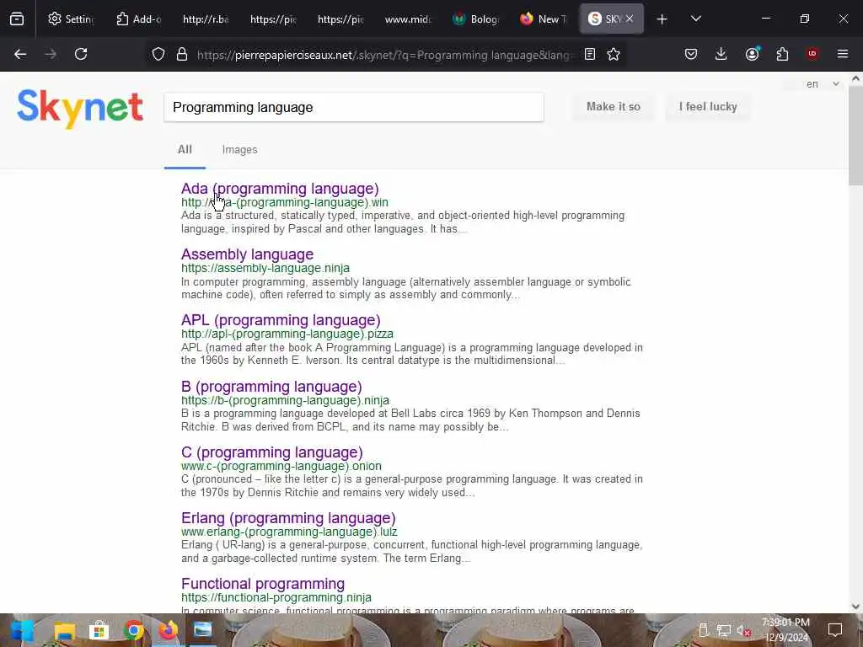Open the en language dropdown
This screenshot has width=863, height=647.
point(823,84)
